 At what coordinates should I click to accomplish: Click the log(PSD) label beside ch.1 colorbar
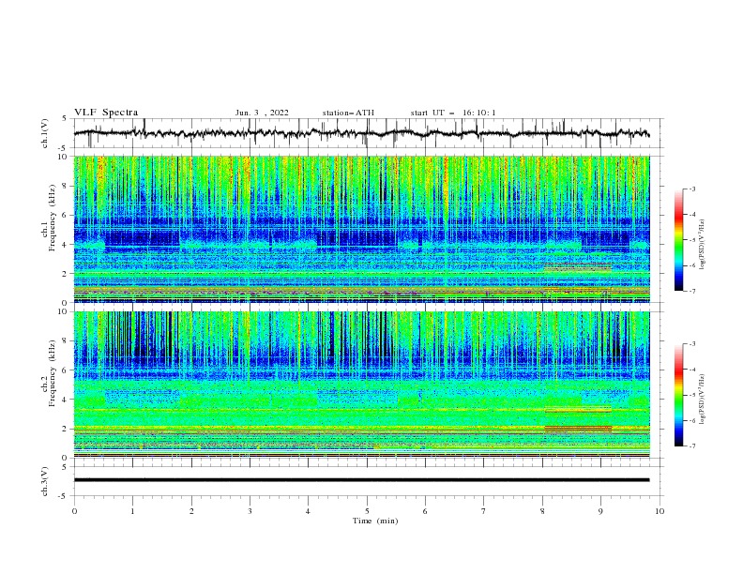tap(703, 245)
